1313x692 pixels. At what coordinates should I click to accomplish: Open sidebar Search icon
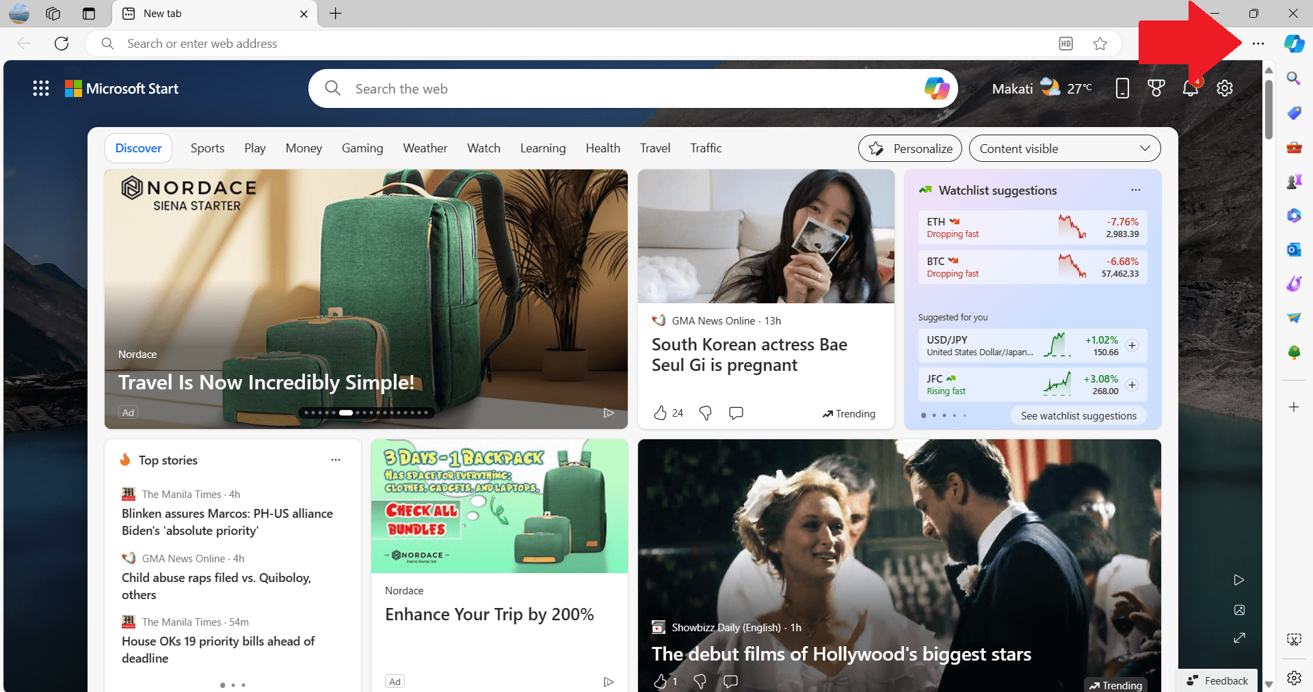pyautogui.click(x=1293, y=79)
